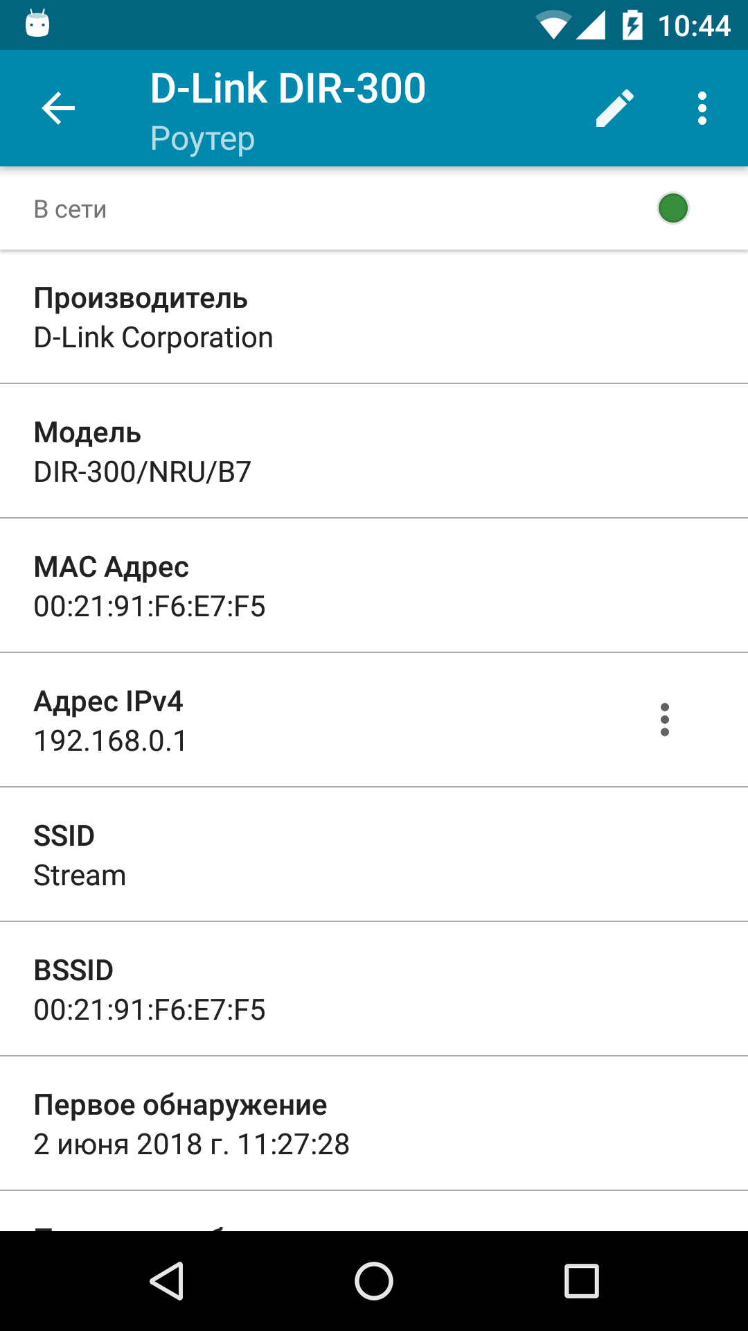
Task: Tap the notification icon in the status bar
Action: click(x=37, y=24)
